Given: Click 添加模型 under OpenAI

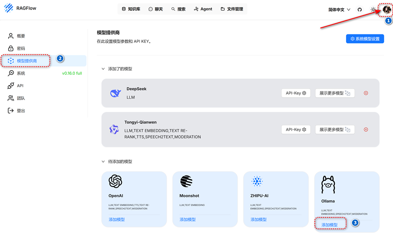Looking at the screenshot, I should pos(117,220).
